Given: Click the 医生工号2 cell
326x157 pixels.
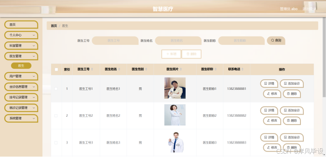Looking at the screenshot, I should click(x=86, y=115).
